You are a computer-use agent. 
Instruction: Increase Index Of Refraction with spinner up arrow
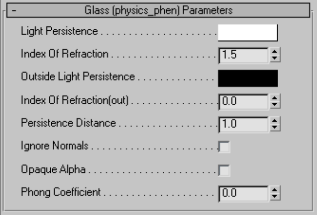pyautogui.click(x=275, y=52)
